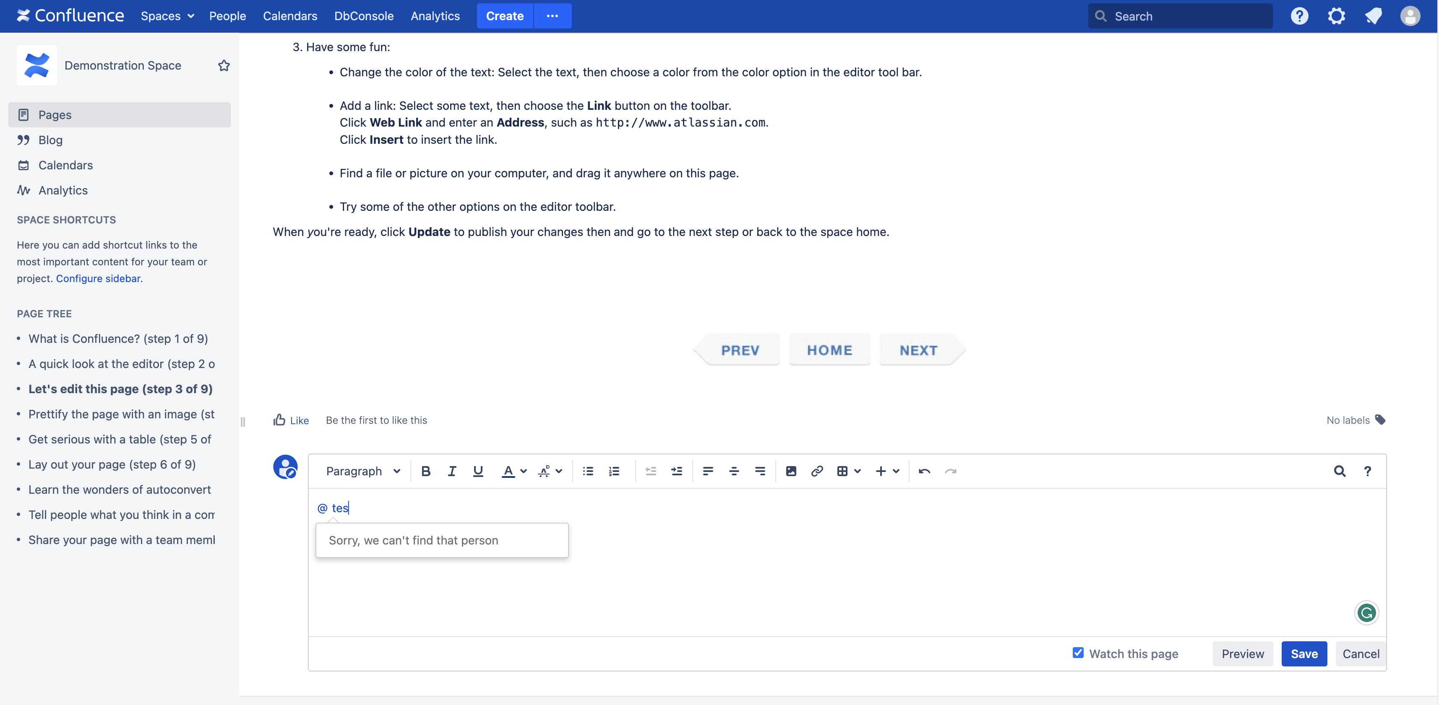Open find and replace in editor
This screenshot has height=705, width=1439.
[1339, 471]
